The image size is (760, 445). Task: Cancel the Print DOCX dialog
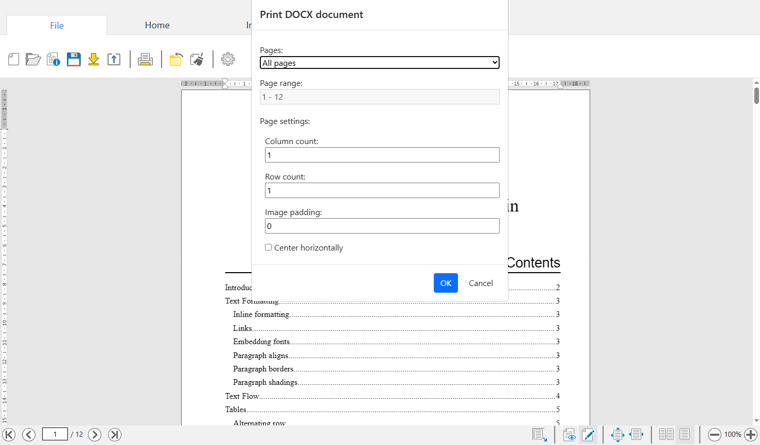pyautogui.click(x=481, y=283)
